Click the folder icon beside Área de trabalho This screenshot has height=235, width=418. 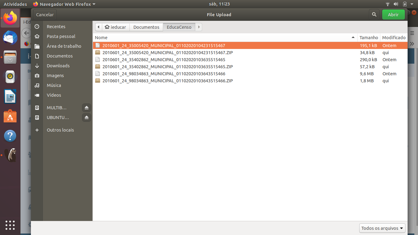(x=37, y=46)
